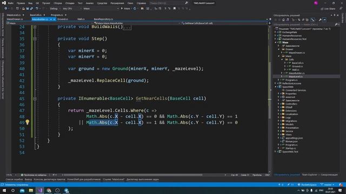The height and width of the screenshot is (194, 346).
Task: Click the Undo toolbar icon
Action: pyautogui.click(x=37, y=9)
